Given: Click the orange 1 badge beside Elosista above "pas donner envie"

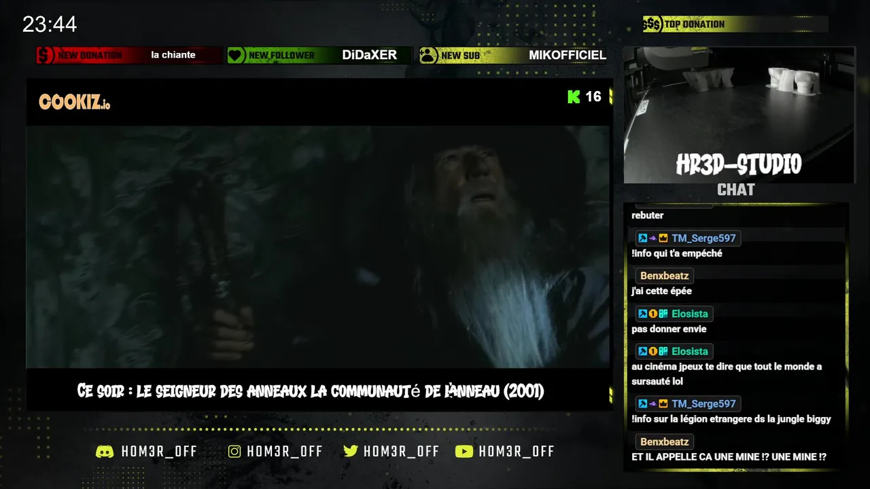Looking at the screenshot, I should (x=652, y=314).
